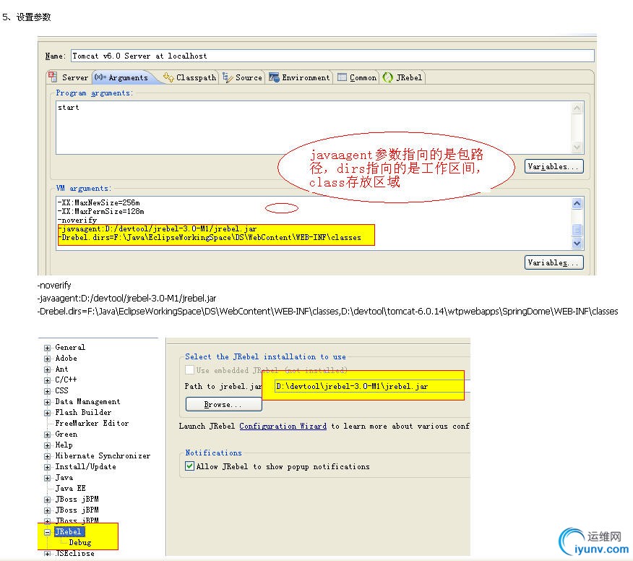Collapse the JRebel tree node

coord(47,532)
